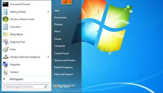Image resolution: width=163 pixels, height=93 pixels.
Task: Launch Windows Media Center via its icon
Action: coord(5,19)
